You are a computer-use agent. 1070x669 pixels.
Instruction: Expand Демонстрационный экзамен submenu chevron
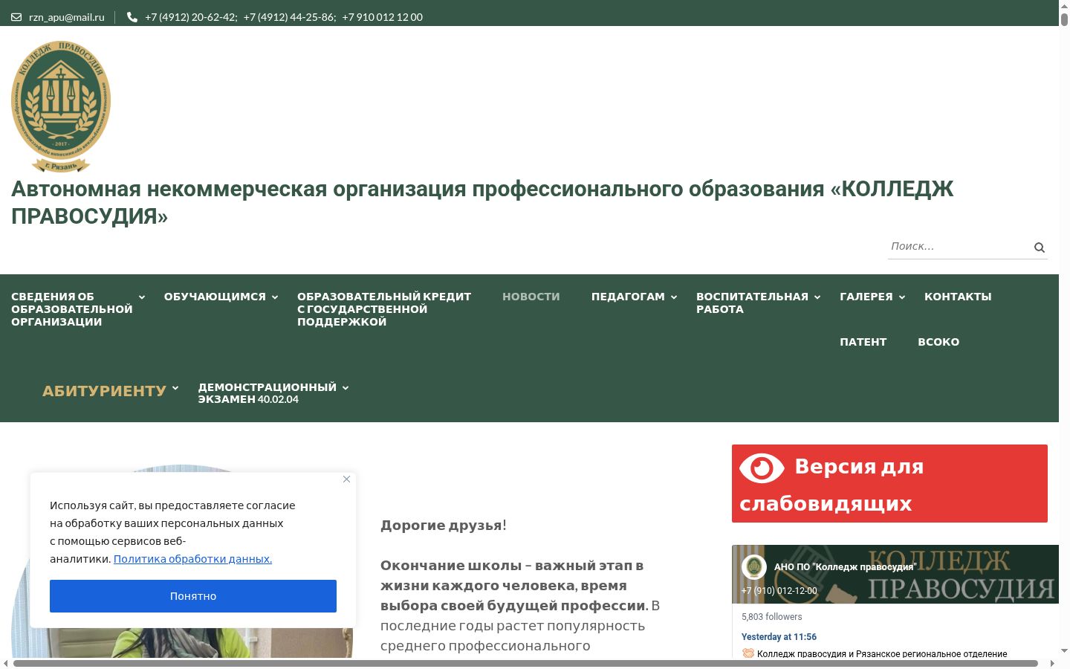click(x=346, y=388)
